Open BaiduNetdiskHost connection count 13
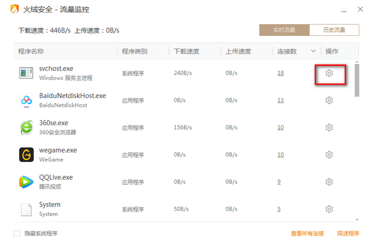The image size is (373, 245). click(x=280, y=100)
